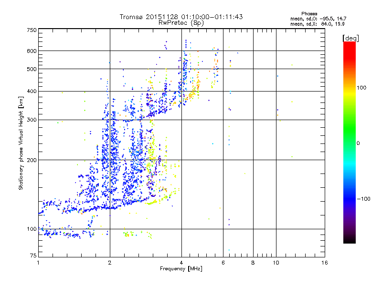Click the colorbar tick label '-100'
Image resolution: width=382 pixels, height=286 pixels.
(363, 199)
